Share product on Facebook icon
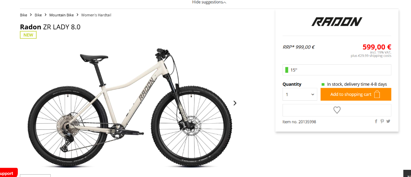The image size is (411, 177). click(x=376, y=121)
